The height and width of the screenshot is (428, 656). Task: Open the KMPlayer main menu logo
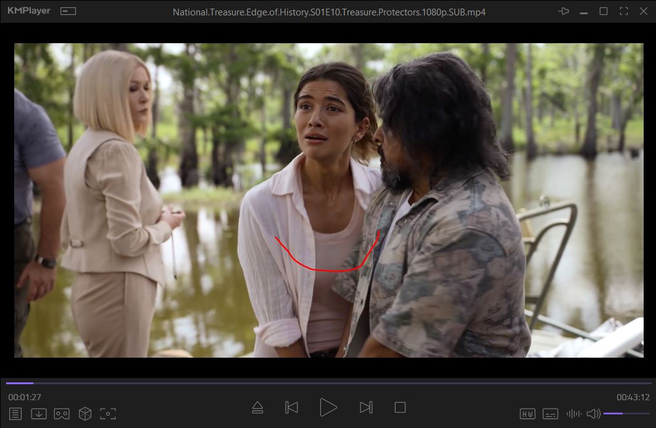[x=29, y=11]
